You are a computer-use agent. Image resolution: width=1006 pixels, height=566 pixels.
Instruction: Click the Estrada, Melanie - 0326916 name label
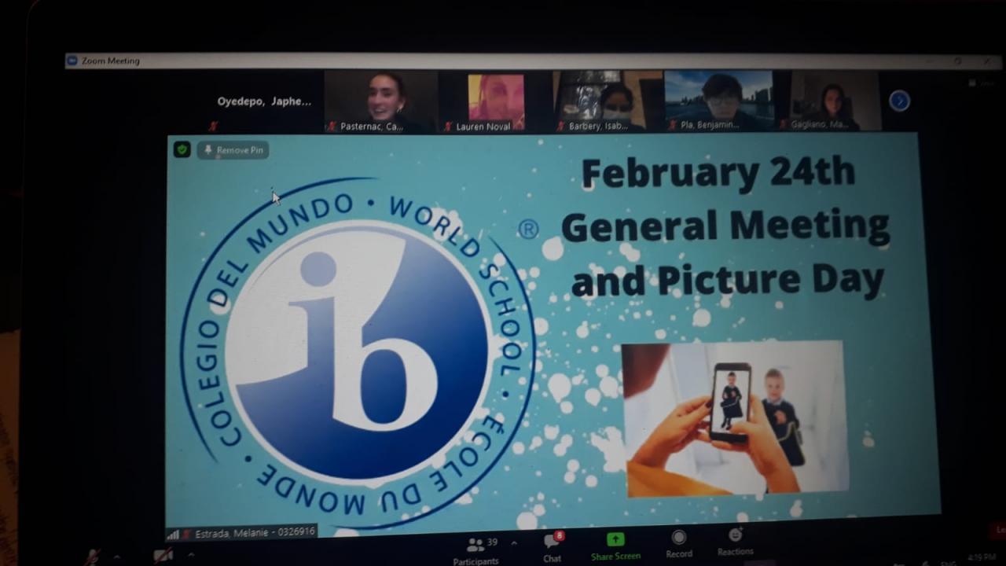[x=255, y=532]
